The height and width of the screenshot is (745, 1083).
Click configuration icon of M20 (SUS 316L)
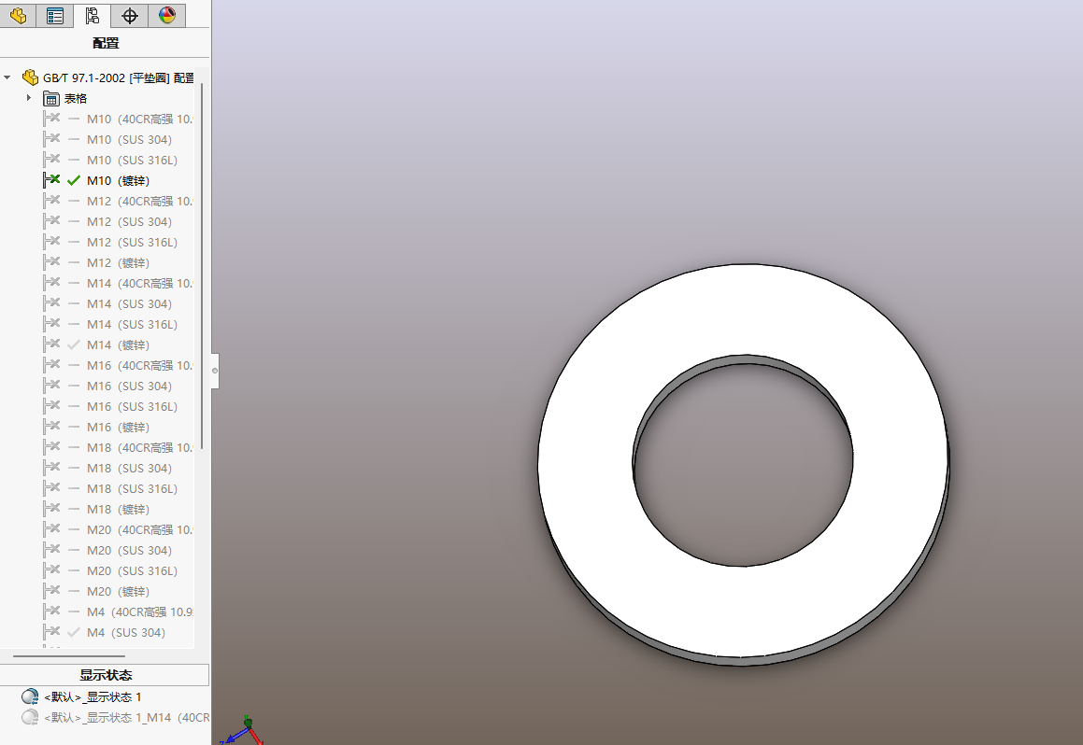51,569
